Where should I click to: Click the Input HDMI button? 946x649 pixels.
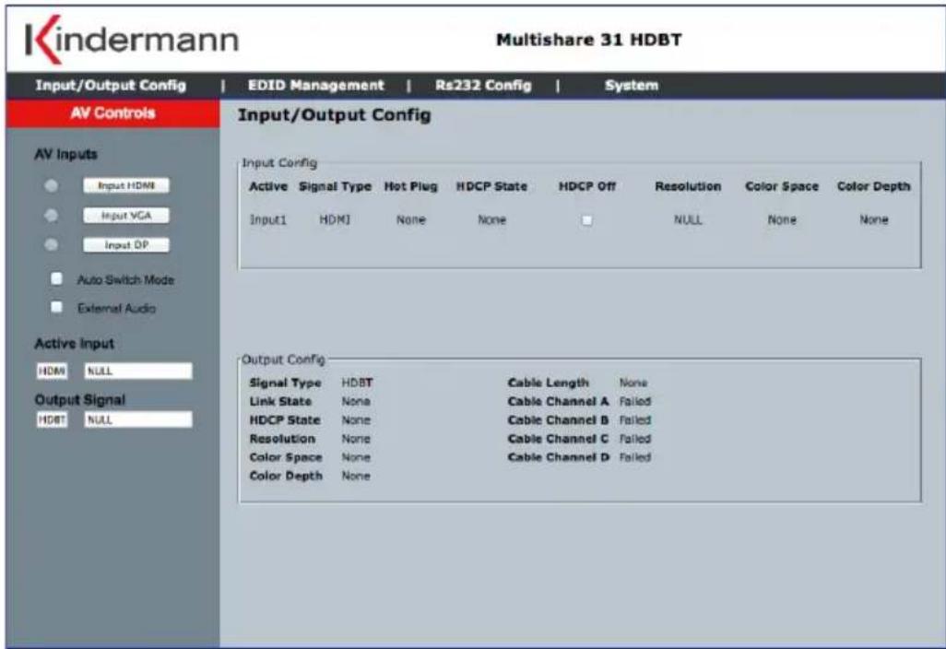(x=126, y=186)
